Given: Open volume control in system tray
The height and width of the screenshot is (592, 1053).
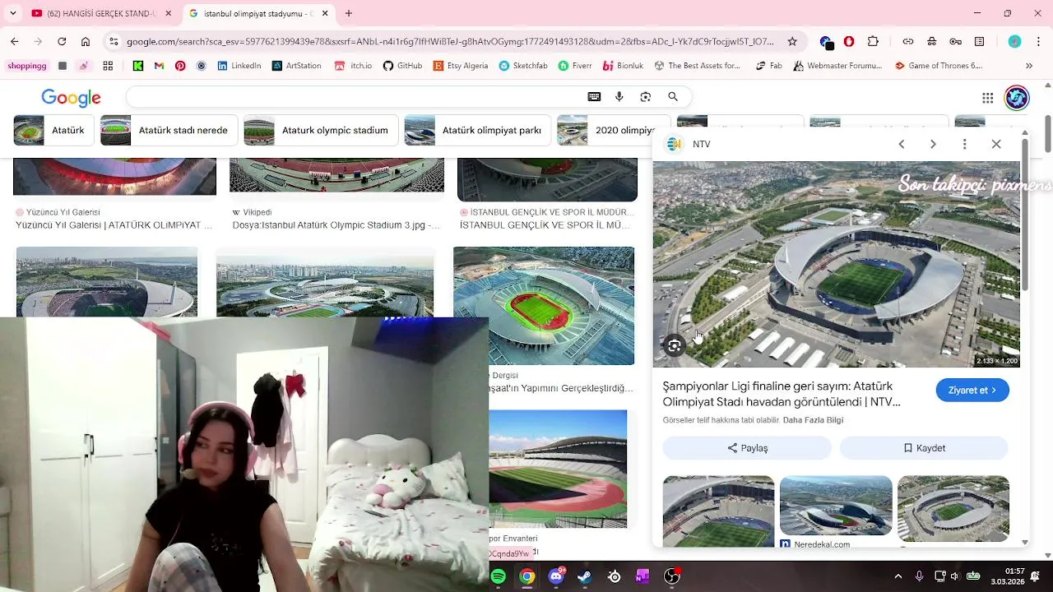Looking at the screenshot, I should [x=955, y=576].
